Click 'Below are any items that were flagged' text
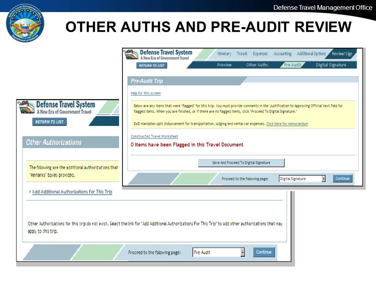Image resolution: width=376 pixels, height=282 pixels. [238, 108]
